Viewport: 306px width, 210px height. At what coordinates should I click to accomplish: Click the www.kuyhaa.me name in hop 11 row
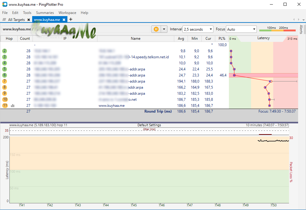click(x=112, y=106)
